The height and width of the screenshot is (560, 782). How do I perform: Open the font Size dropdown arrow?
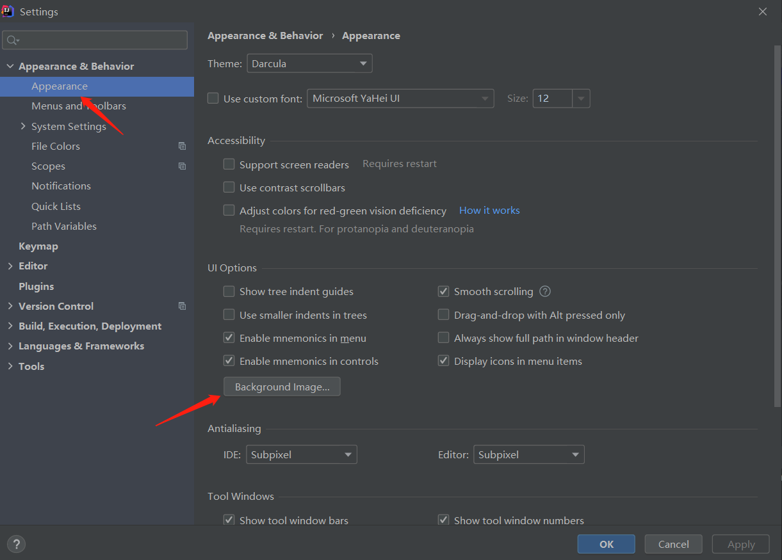[581, 99]
